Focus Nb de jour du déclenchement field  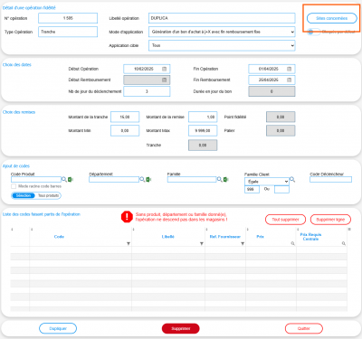[x=147, y=91]
